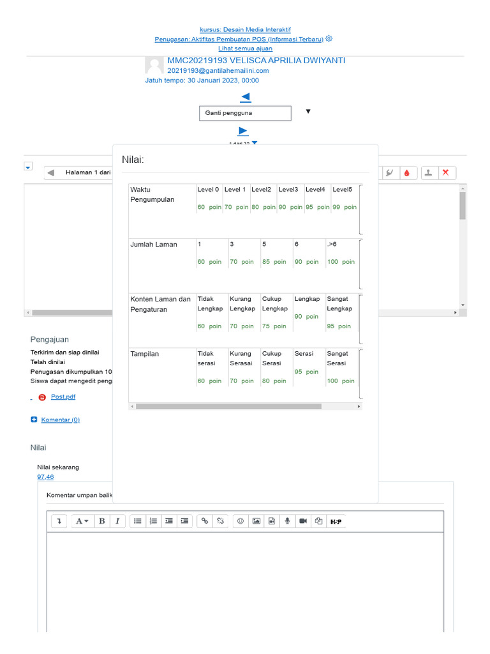Record audio feedback with microphone icon
Image resolution: width=490 pixels, height=654 pixels.
click(287, 521)
